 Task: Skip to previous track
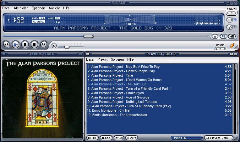(6, 44)
